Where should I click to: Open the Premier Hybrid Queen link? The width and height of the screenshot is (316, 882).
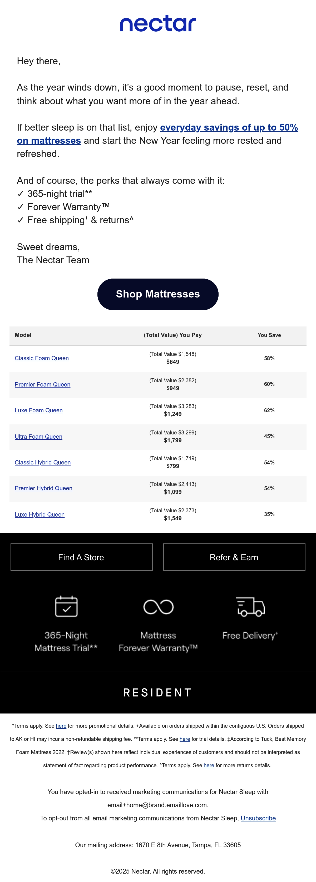43,488
